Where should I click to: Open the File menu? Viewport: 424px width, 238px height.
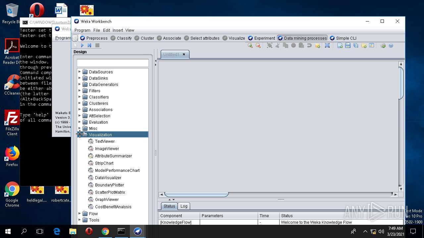click(x=97, y=30)
